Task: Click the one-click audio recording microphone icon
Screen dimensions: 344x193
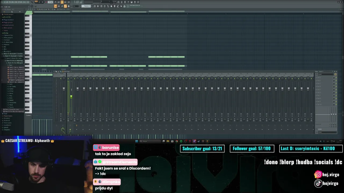Action: point(125,2)
